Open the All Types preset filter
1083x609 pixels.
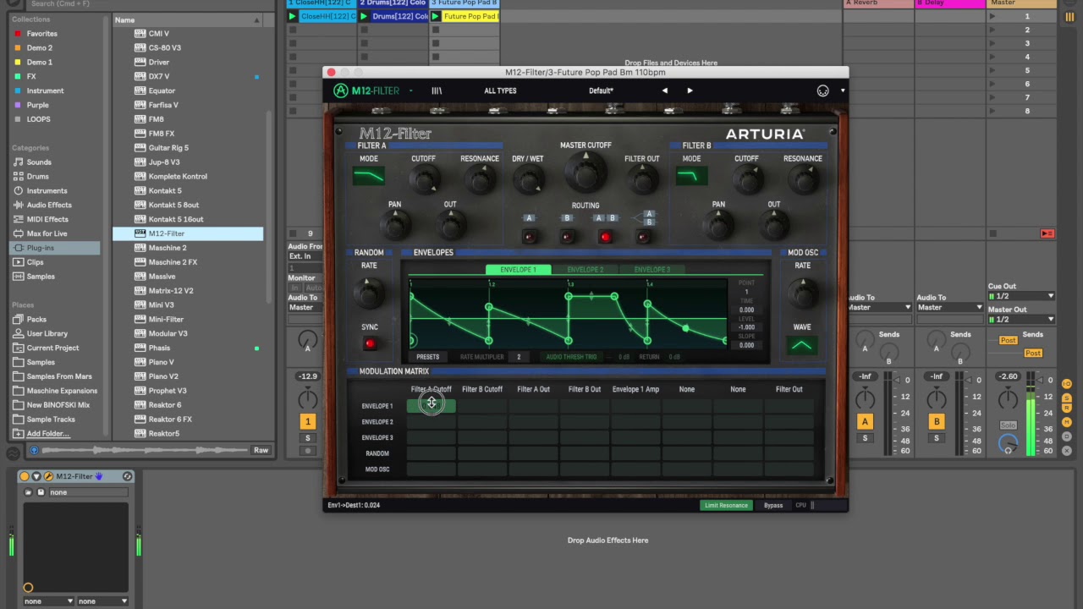tap(500, 91)
